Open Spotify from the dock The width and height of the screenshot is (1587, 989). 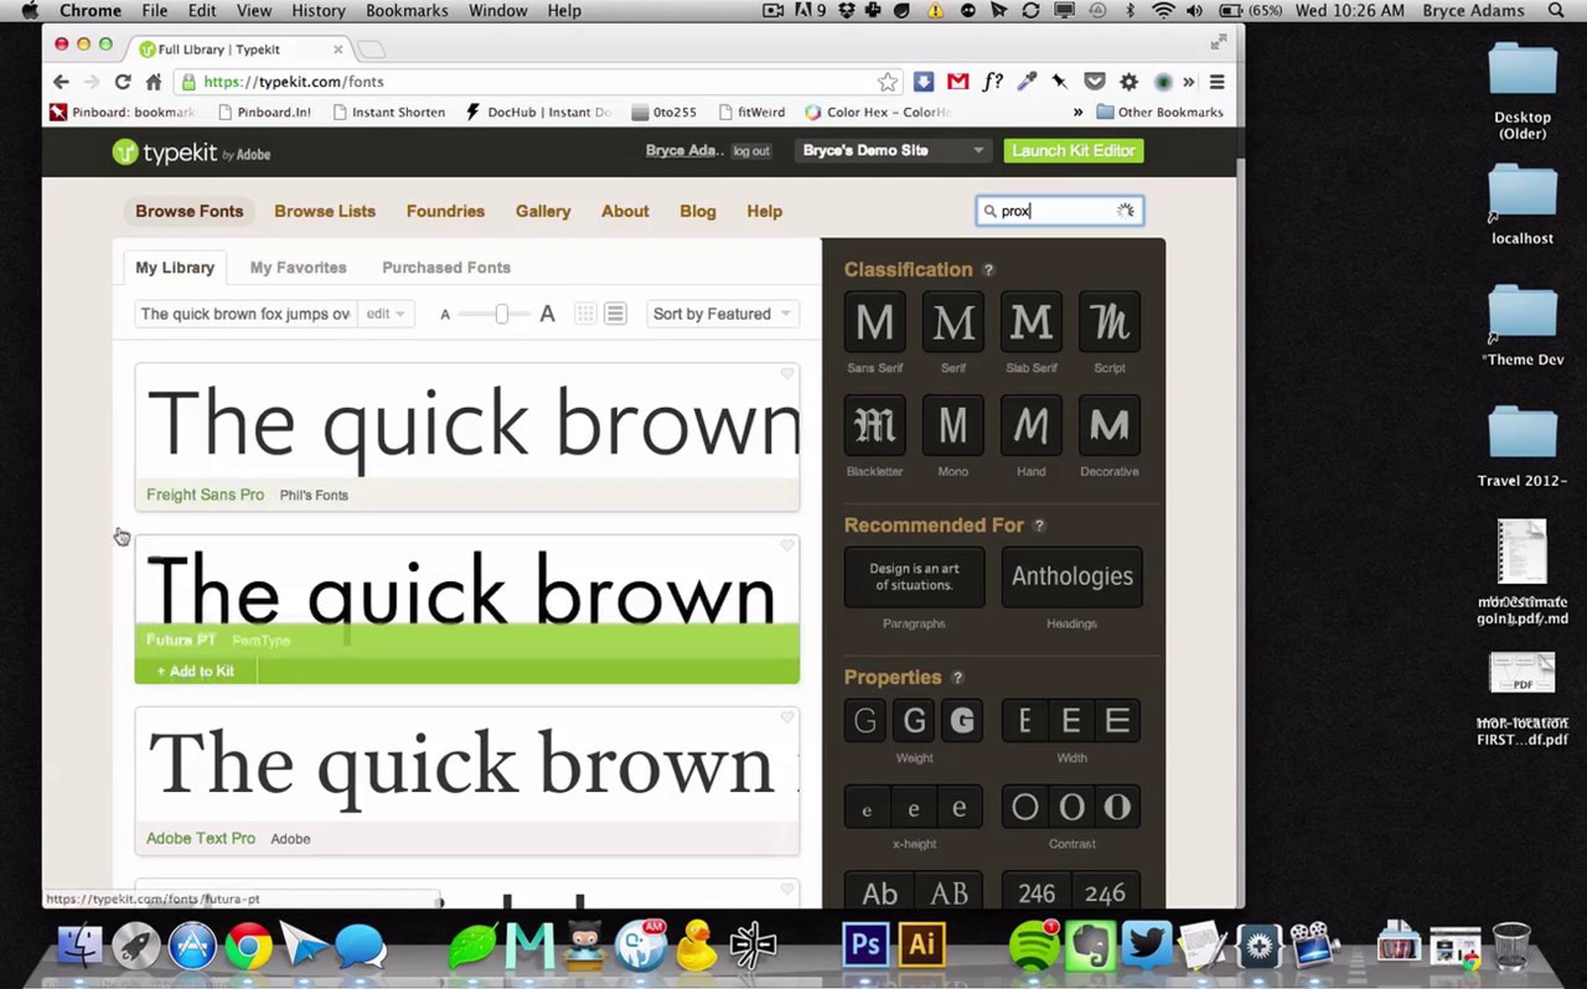pyautogui.click(x=1034, y=945)
